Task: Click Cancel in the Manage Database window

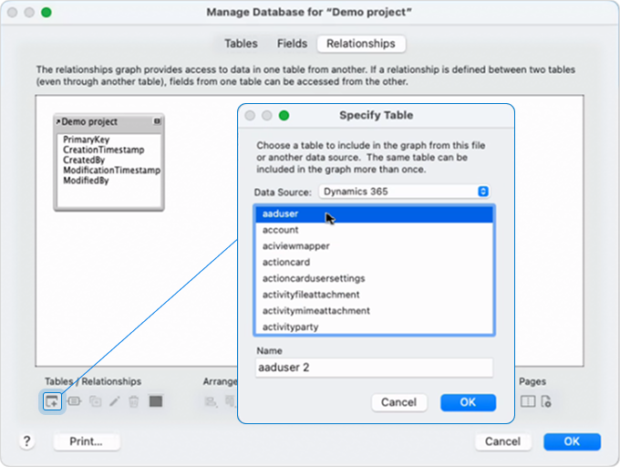Action: (x=502, y=441)
